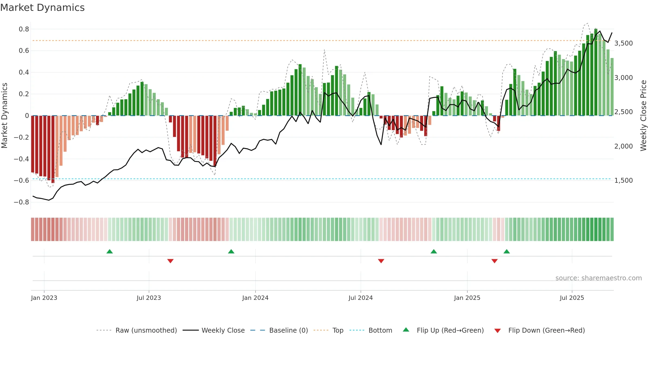Click the source: sharemaestro.com text

click(x=599, y=278)
